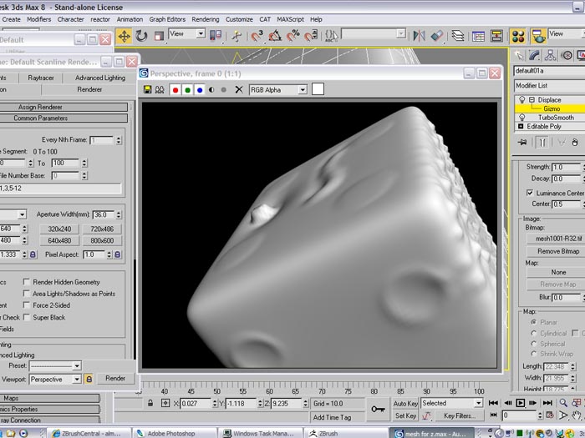Open the Material Editor icon
The width and height of the screenshot is (585, 438).
coord(518,36)
